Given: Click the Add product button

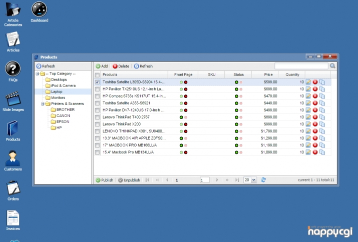Looking at the screenshot, I should [102, 66].
